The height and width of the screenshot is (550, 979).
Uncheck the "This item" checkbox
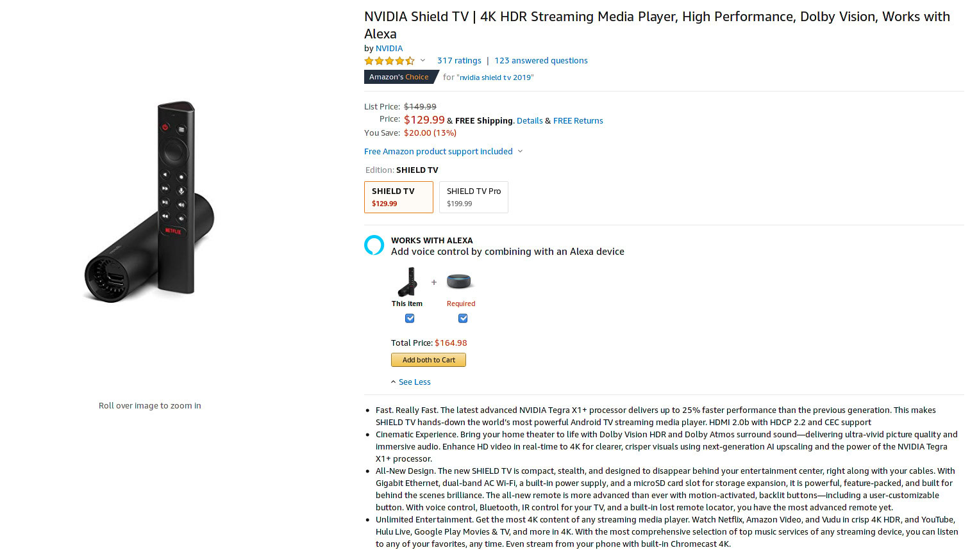click(410, 318)
